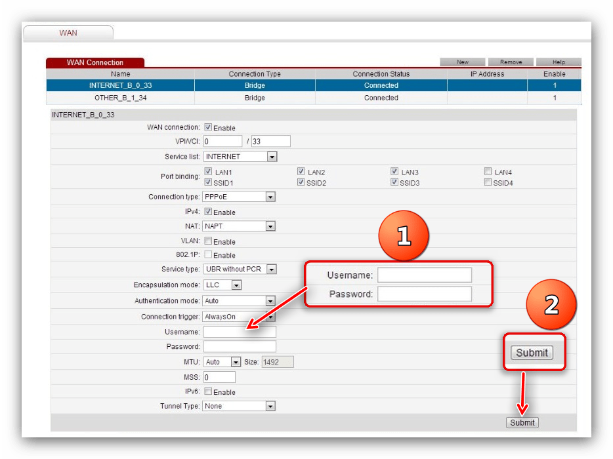Open the WAN tab
613x459 pixels.
[x=68, y=33]
